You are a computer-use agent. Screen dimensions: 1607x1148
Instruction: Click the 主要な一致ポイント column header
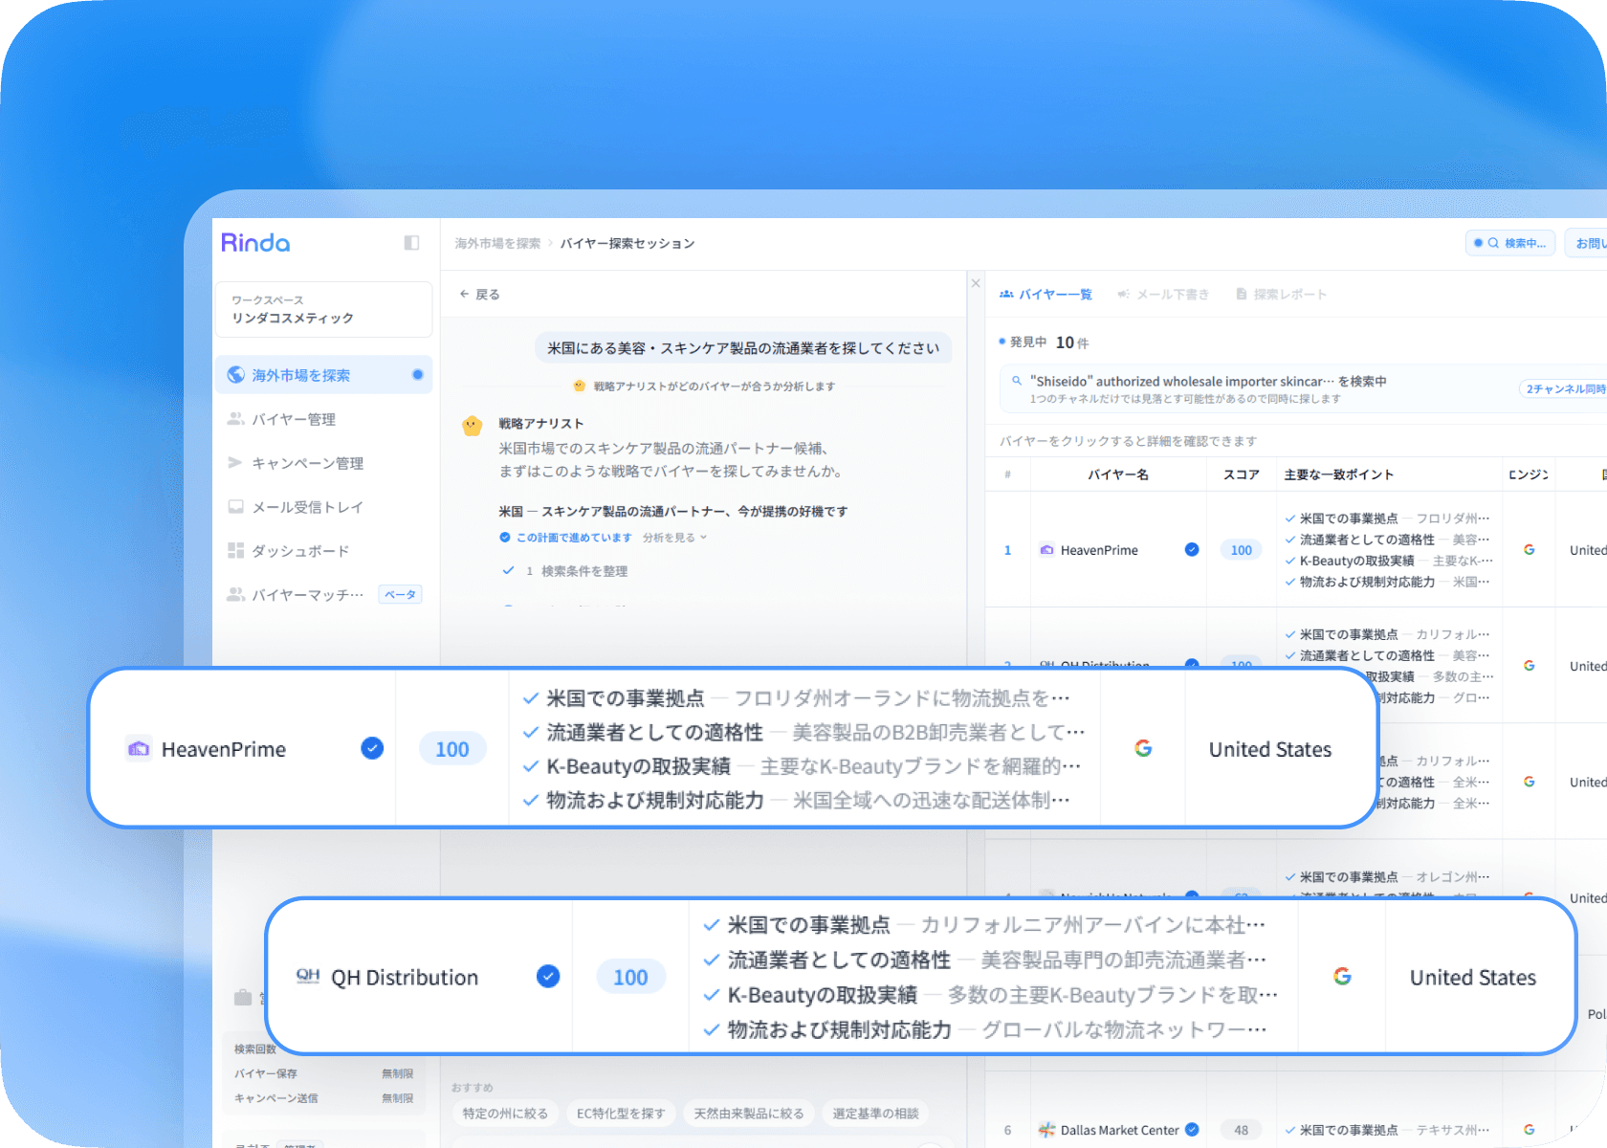[x=1339, y=475]
